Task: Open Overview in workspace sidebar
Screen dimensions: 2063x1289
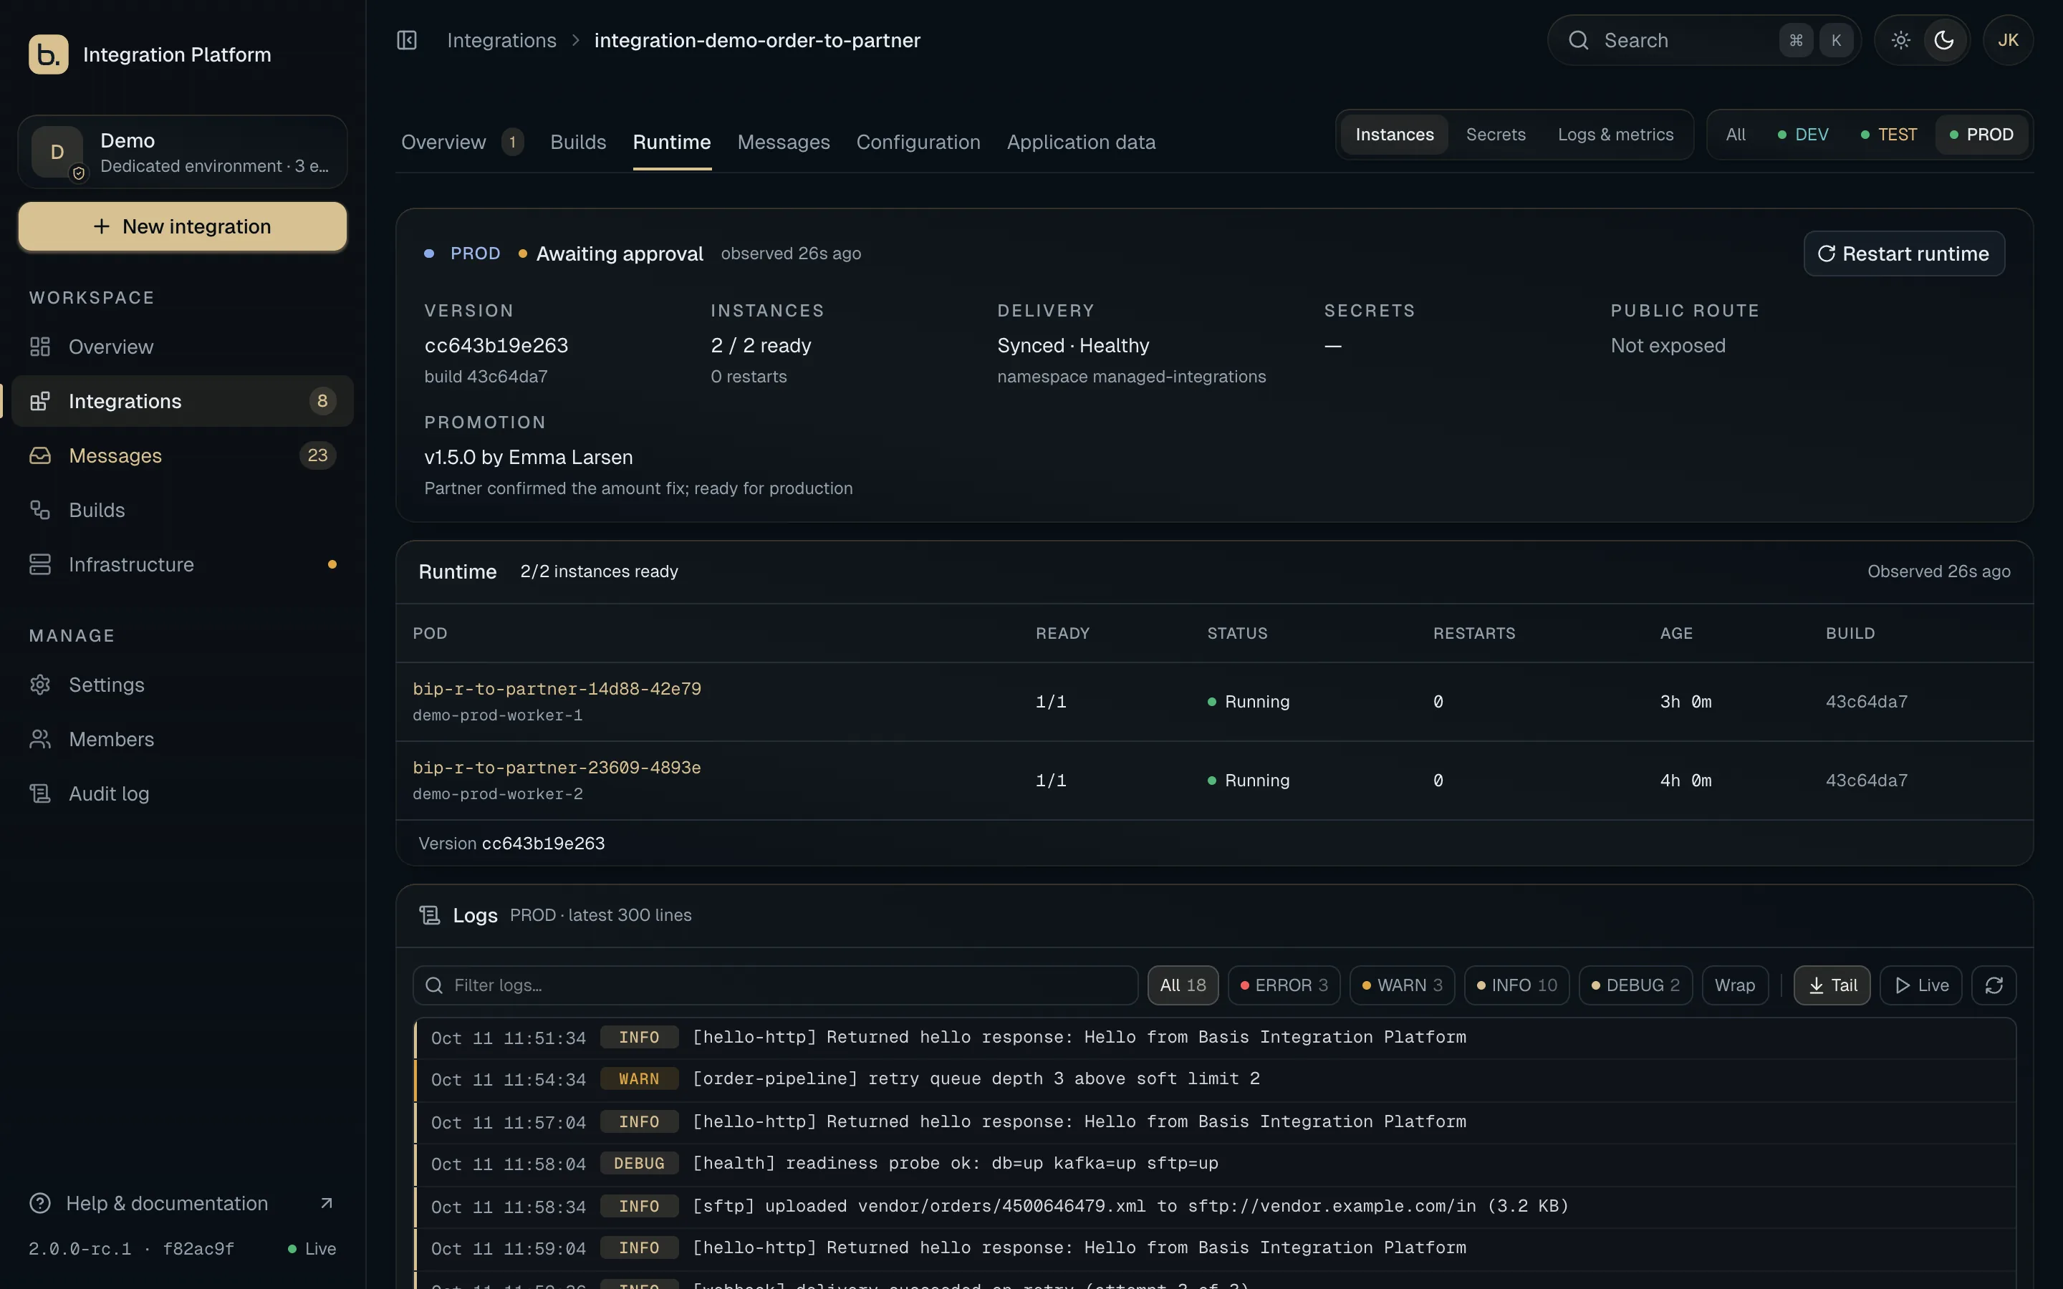Action: (183, 347)
